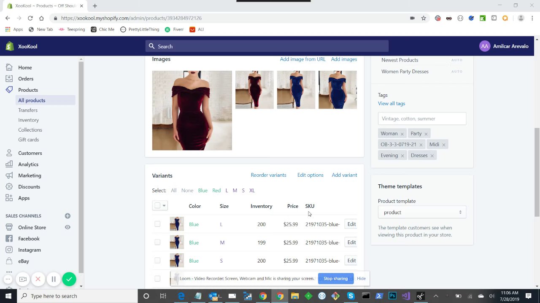Expand the bulk select variants dropdown arrow
Image resolution: width=540 pixels, height=303 pixels.
pos(164,206)
